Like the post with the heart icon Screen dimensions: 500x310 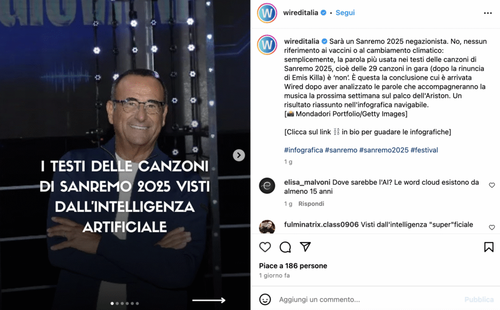[x=265, y=247]
